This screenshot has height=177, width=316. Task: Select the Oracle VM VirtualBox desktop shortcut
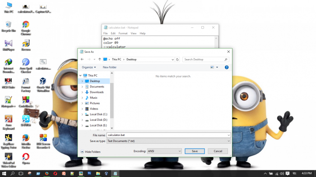click(x=43, y=85)
